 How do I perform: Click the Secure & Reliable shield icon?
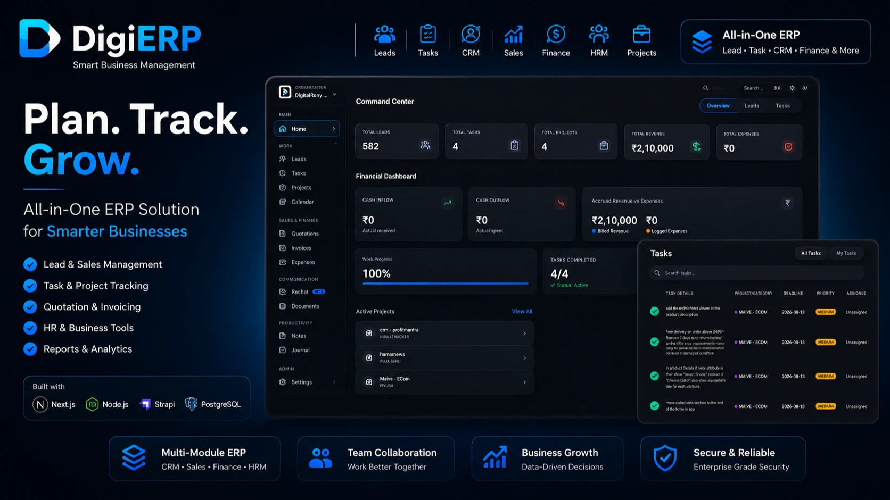point(665,459)
